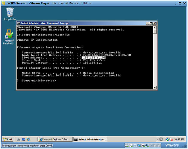Viewport: 188px width, 149px height.
Task: Click the Command Prompt scrollbar thumb
Action: 155,32
